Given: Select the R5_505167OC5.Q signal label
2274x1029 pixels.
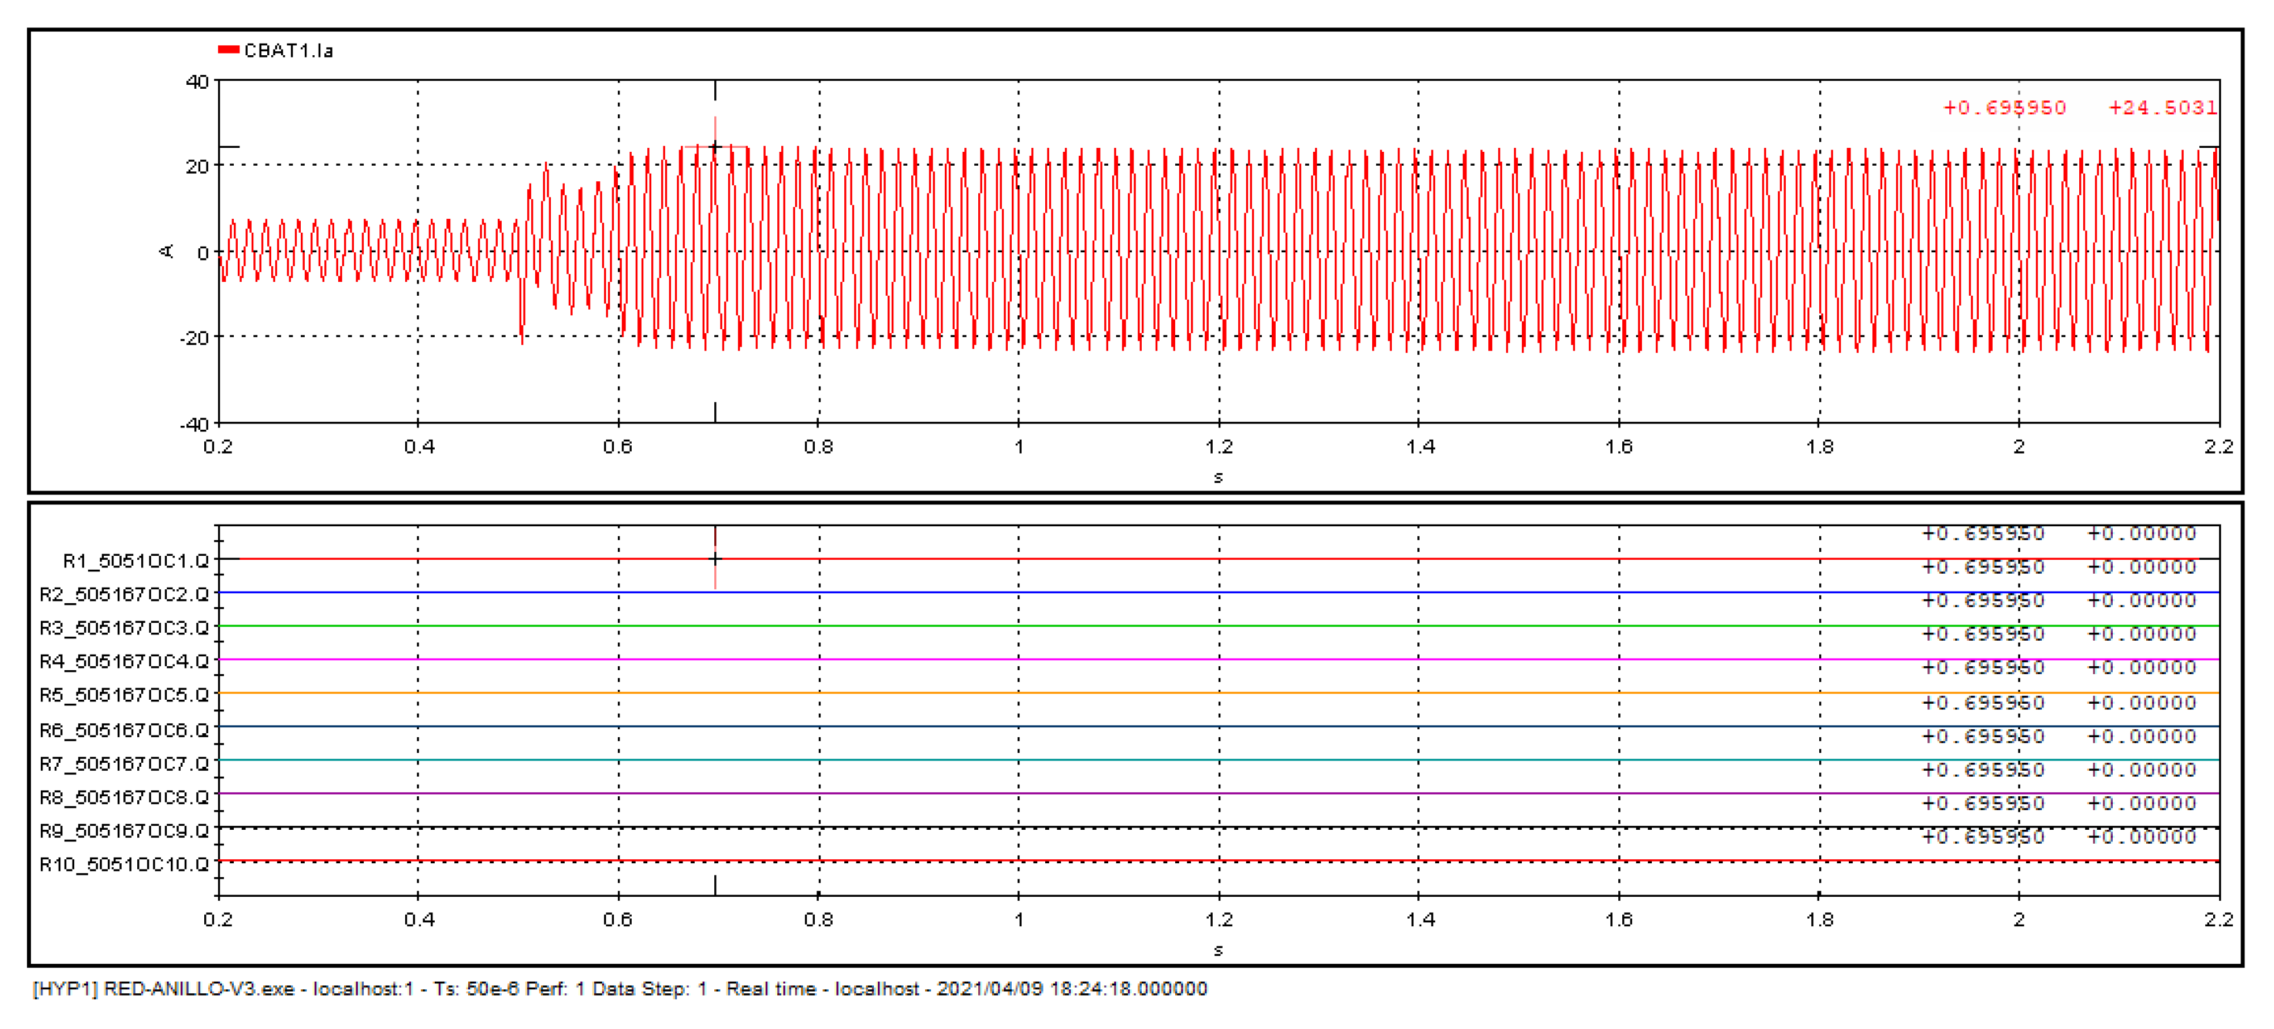Looking at the screenshot, I should [x=123, y=695].
